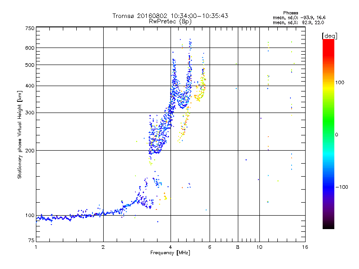Click the "16" frequency axis label

305,247
